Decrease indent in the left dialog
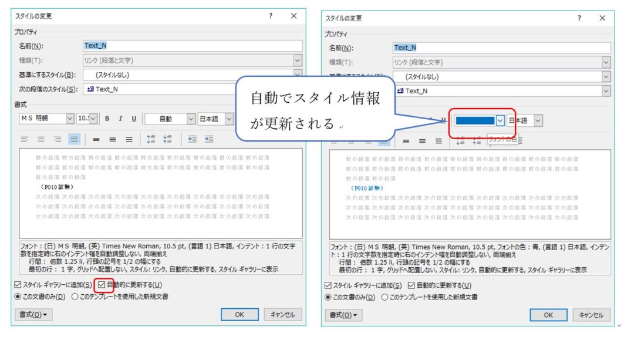Viewport: 634px width, 340px height. (x=193, y=140)
